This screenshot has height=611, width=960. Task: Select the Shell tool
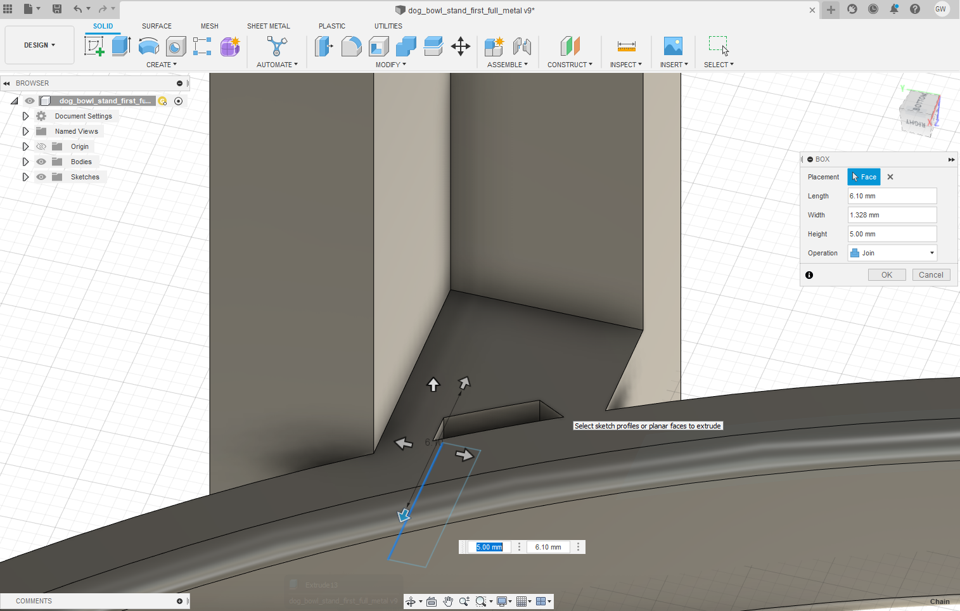coord(379,46)
